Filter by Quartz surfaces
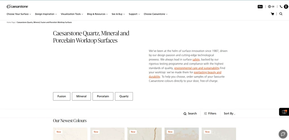 click(x=124, y=96)
